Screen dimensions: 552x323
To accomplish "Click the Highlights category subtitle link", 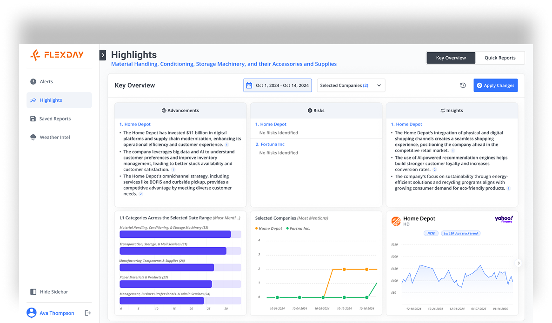I will pyautogui.click(x=224, y=64).
